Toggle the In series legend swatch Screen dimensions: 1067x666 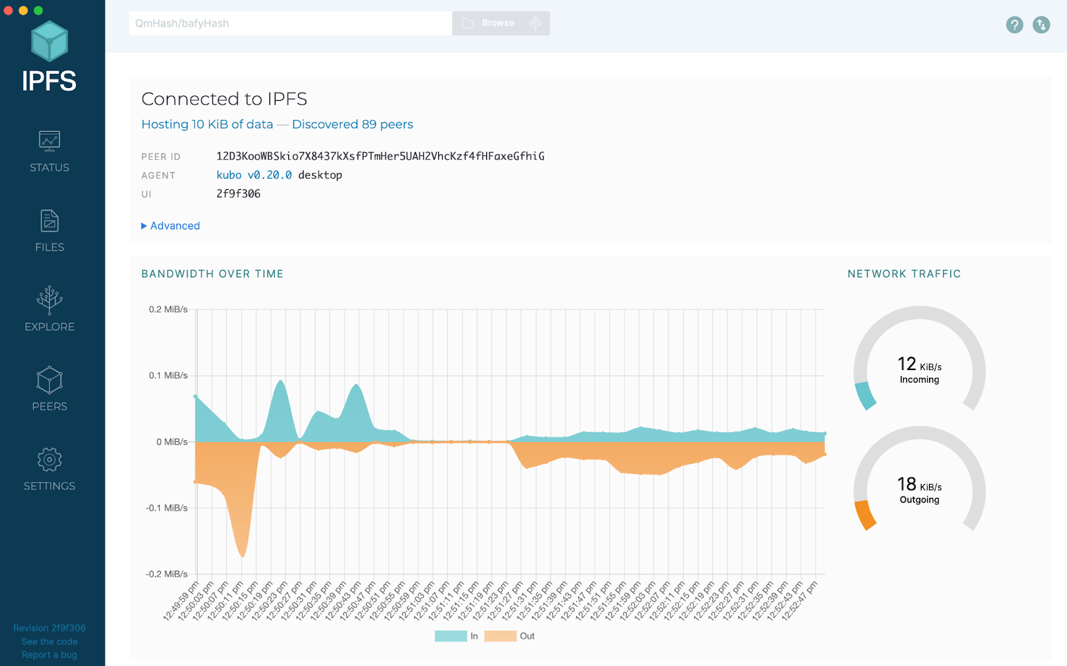point(451,636)
